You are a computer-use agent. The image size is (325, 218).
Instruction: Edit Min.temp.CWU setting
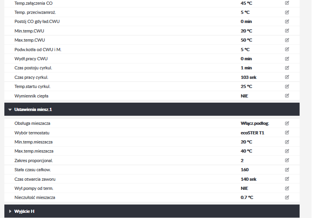tap(287, 31)
